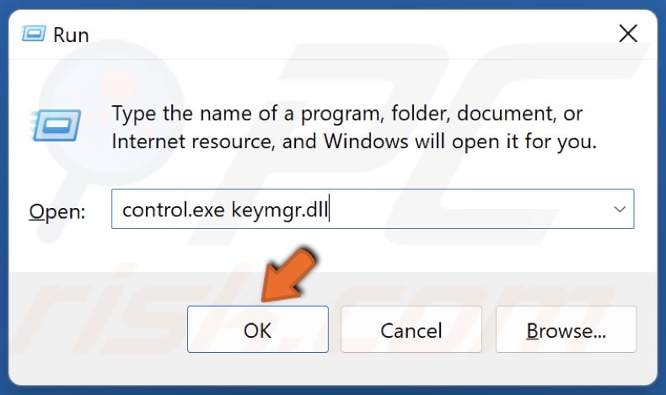This screenshot has width=666, height=395.
Task: Close the Run dialog with X
Action: click(628, 34)
